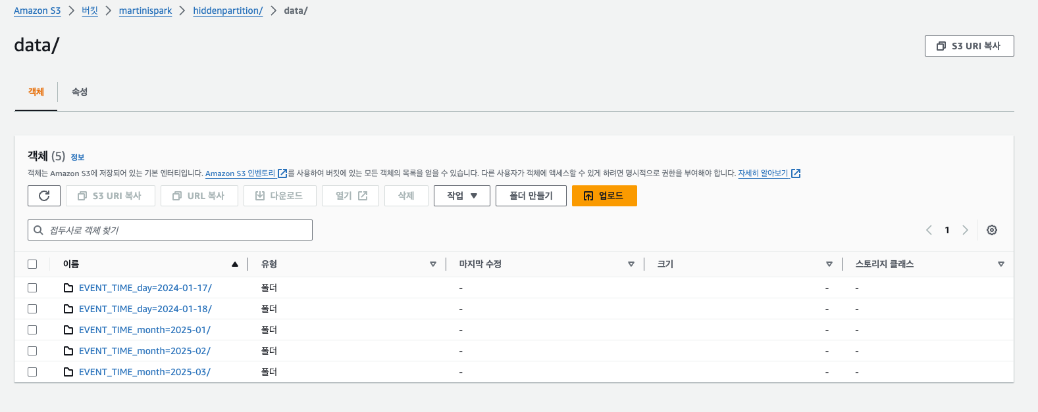Click the refresh objects icon button

(44, 196)
